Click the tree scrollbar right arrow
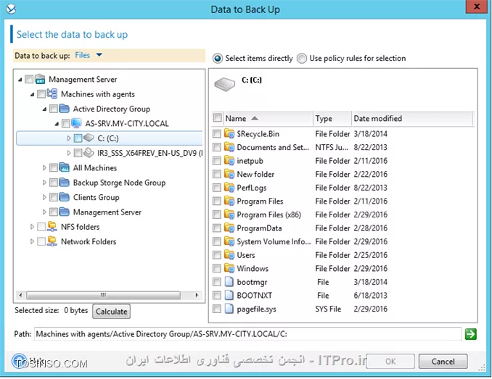The height and width of the screenshot is (379, 492). 197,295
